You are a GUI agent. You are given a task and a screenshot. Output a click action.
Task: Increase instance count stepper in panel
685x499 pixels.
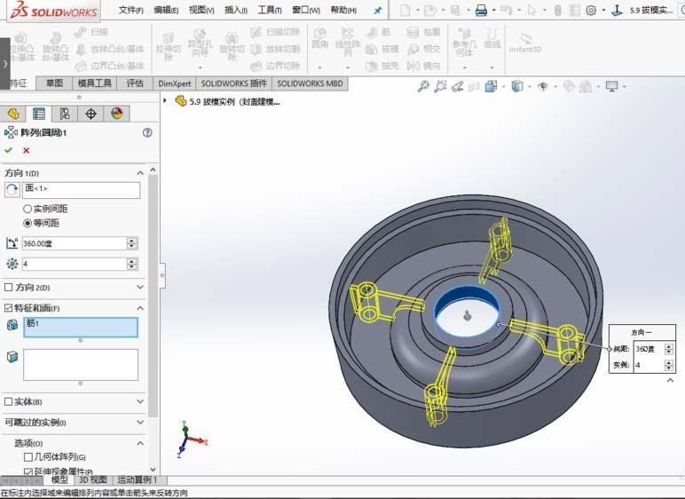pyautogui.click(x=132, y=261)
